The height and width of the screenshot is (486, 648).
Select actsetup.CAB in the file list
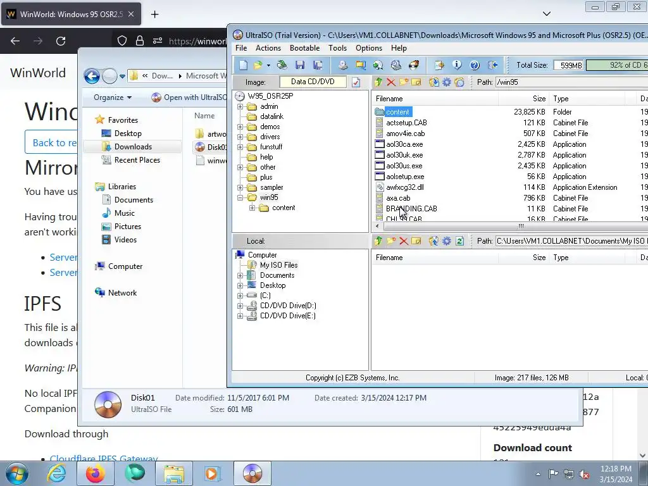pyautogui.click(x=406, y=123)
